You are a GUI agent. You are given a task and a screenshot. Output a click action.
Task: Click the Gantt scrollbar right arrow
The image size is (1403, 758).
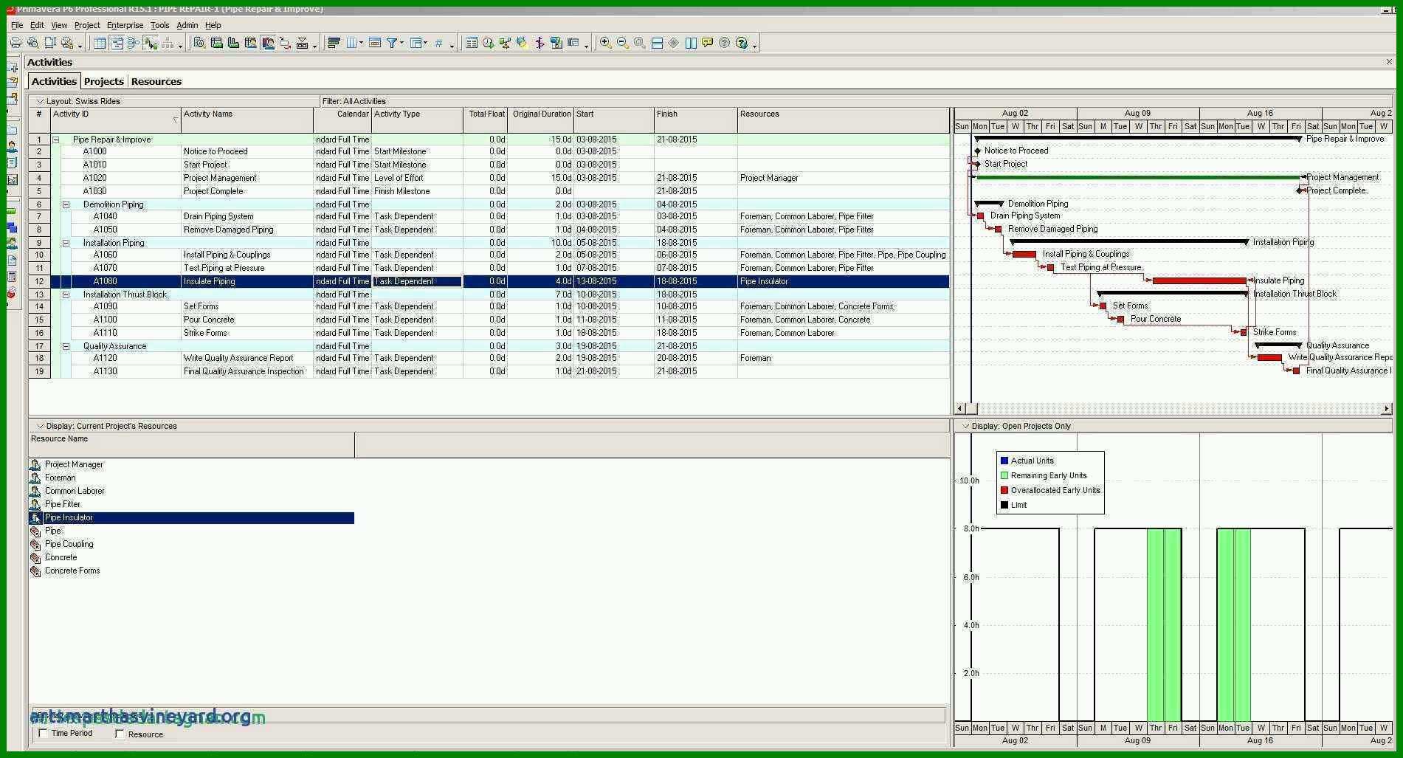[1386, 408]
